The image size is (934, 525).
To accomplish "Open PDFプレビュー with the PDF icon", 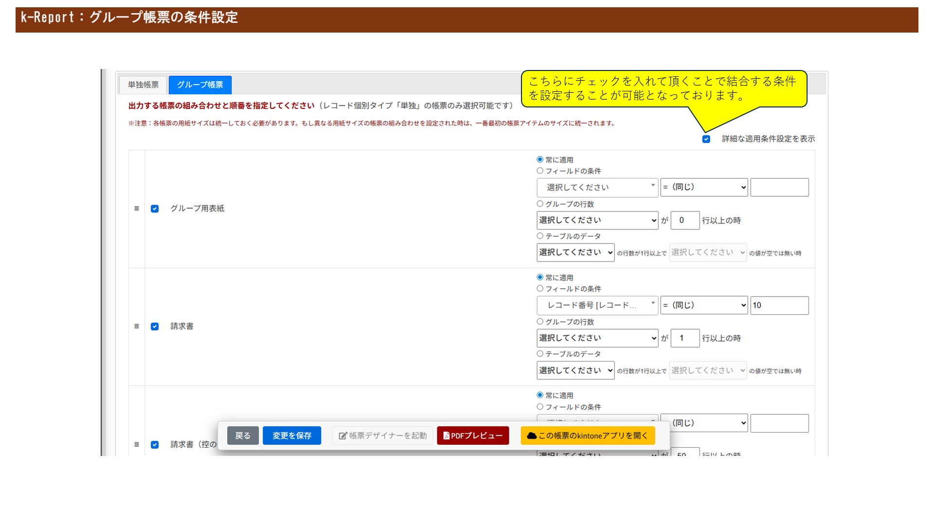I will [473, 436].
